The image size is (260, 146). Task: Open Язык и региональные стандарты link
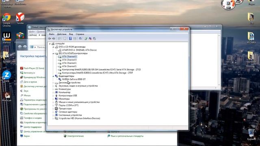[x=127, y=136]
